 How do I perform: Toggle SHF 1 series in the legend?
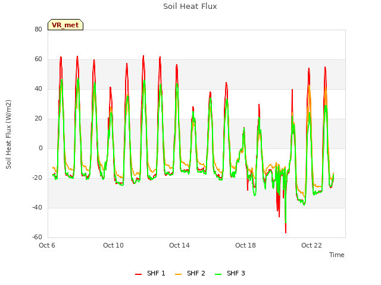(x=150, y=273)
